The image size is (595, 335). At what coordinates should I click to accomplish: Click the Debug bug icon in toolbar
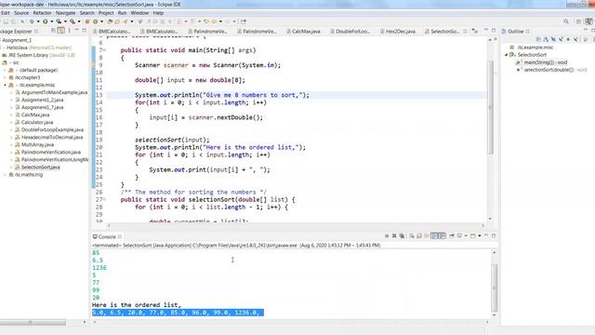click(x=32, y=21)
